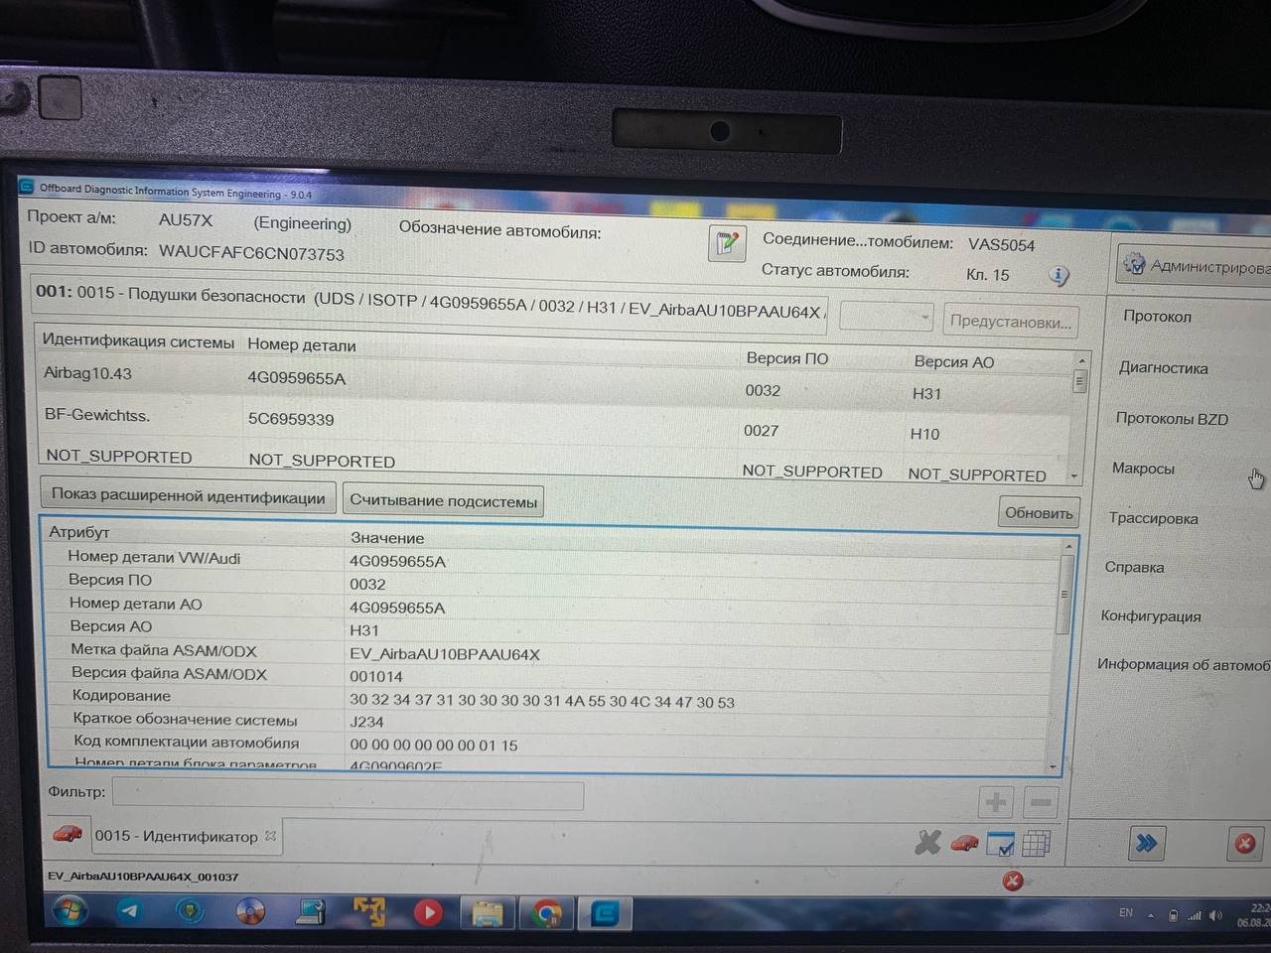The image size is (1271, 953).
Task: Open the vehicle status info icon
Action: point(1059,276)
